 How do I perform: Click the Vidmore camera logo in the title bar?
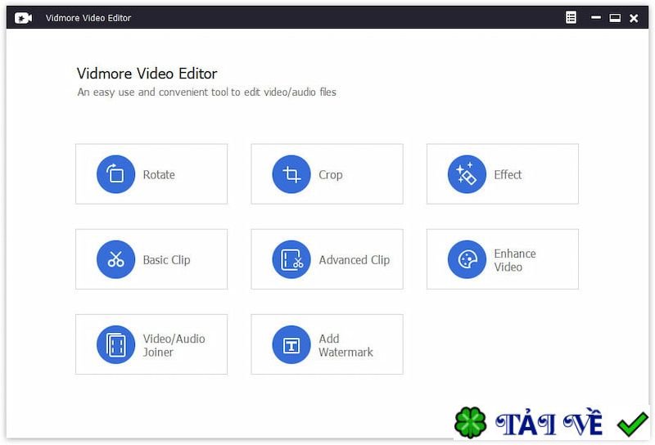tap(23, 18)
